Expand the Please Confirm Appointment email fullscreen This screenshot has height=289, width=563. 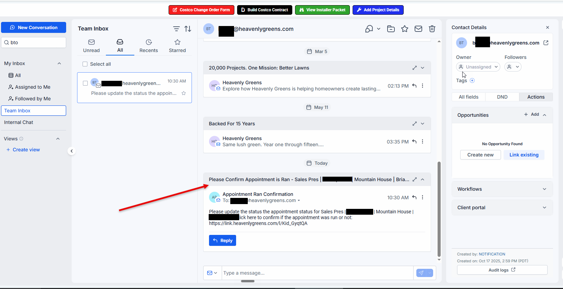click(415, 179)
